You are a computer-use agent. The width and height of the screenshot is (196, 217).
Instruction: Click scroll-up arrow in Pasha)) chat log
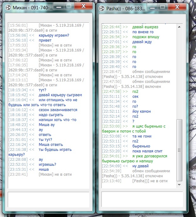pos(179,27)
